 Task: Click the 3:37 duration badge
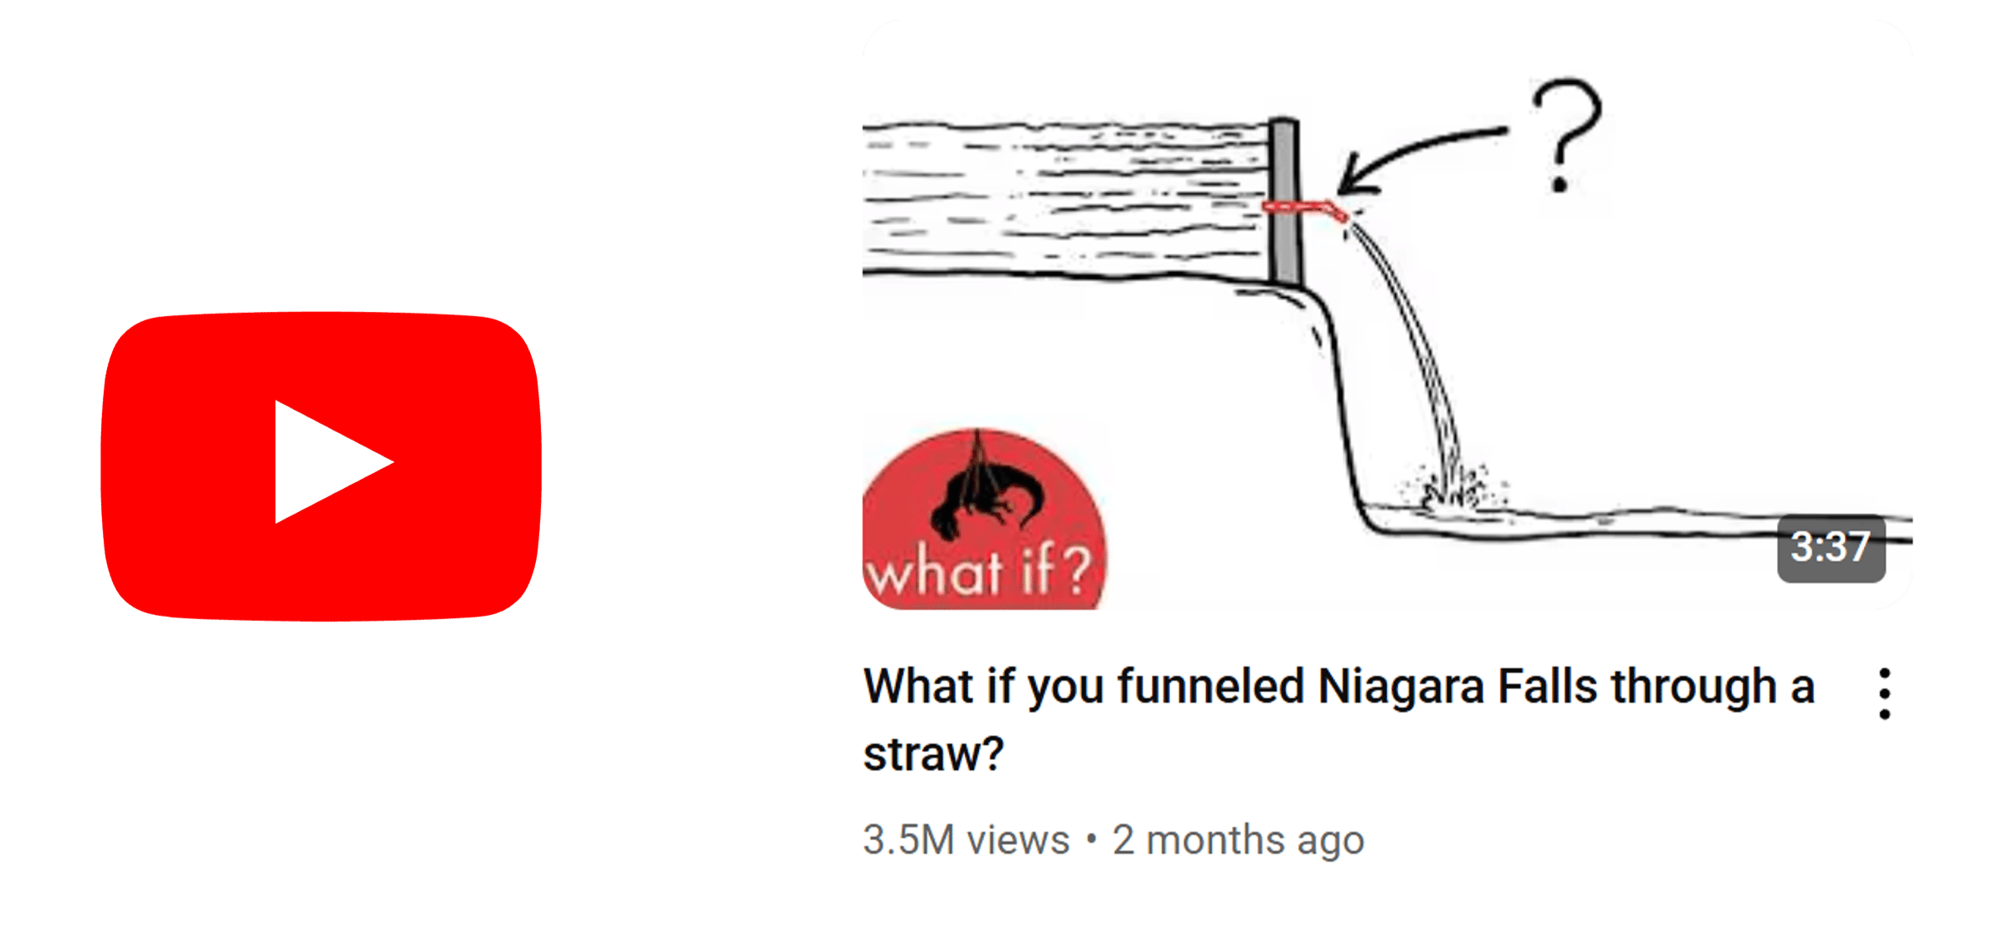point(1831,548)
